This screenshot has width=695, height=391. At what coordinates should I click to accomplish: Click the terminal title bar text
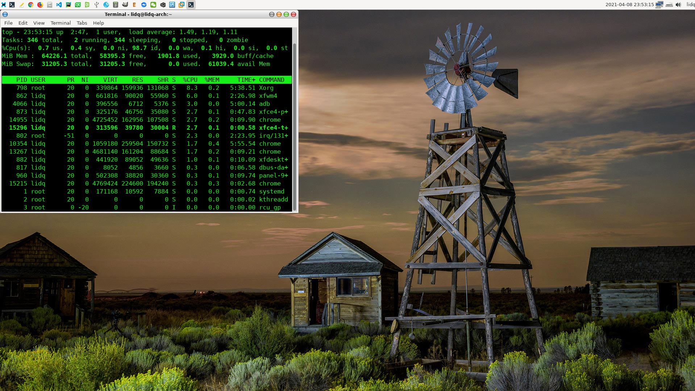(138, 14)
